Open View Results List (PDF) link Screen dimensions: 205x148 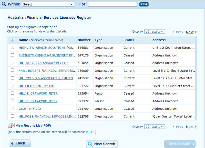[33, 126]
